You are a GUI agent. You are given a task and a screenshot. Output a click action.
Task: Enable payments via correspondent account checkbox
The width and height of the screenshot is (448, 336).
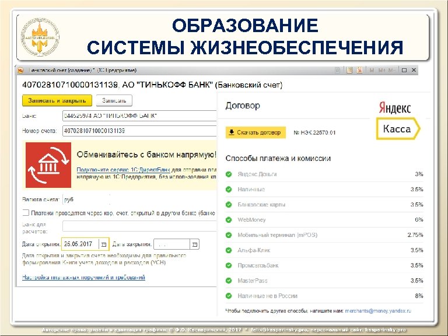tap(26, 212)
